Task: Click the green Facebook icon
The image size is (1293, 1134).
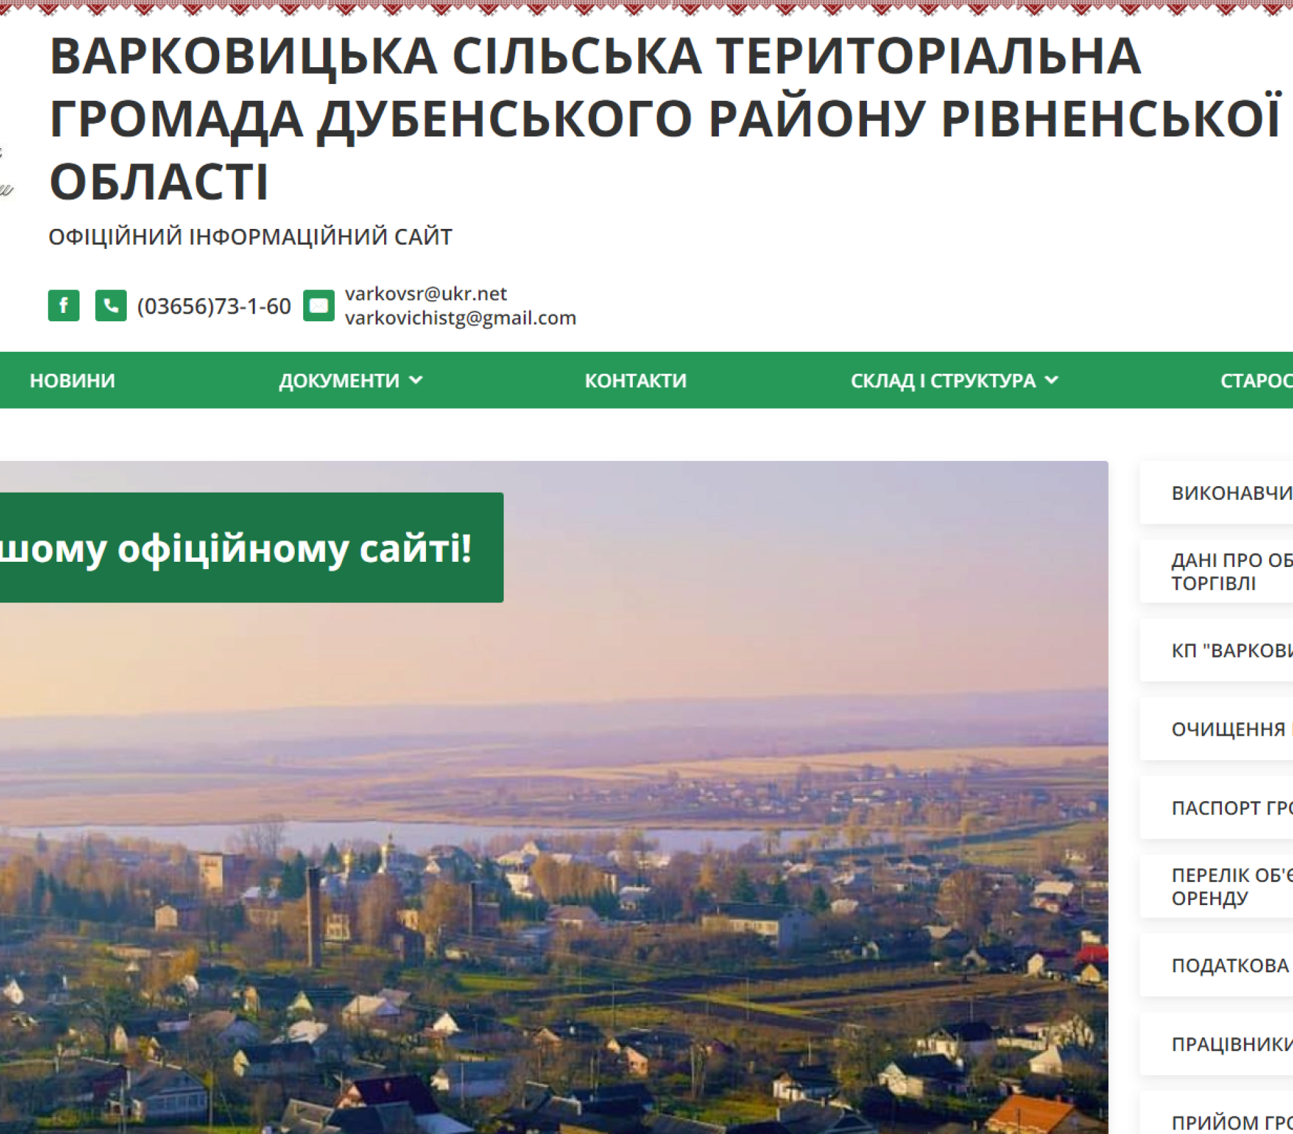Action: pyautogui.click(x=63, y=305)
